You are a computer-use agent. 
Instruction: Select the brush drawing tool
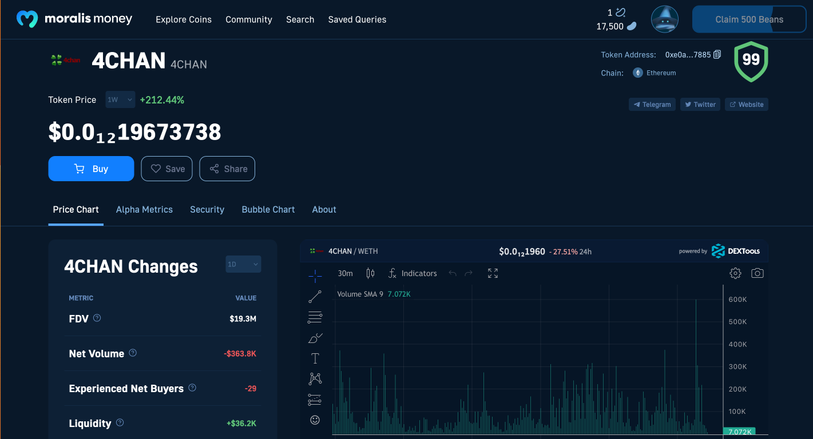(315, 338)
